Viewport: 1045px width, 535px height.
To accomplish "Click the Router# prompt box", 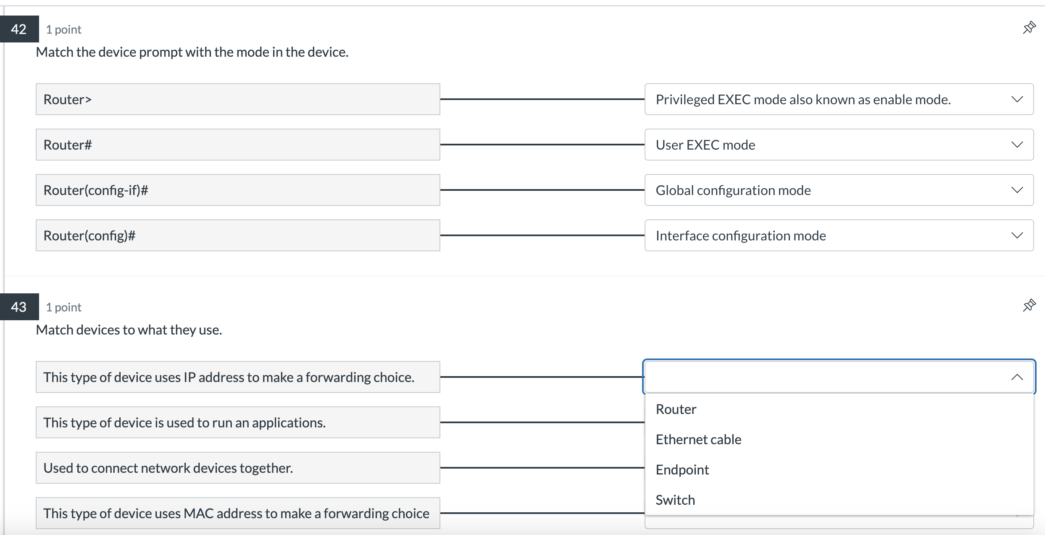I will point(237,145).
